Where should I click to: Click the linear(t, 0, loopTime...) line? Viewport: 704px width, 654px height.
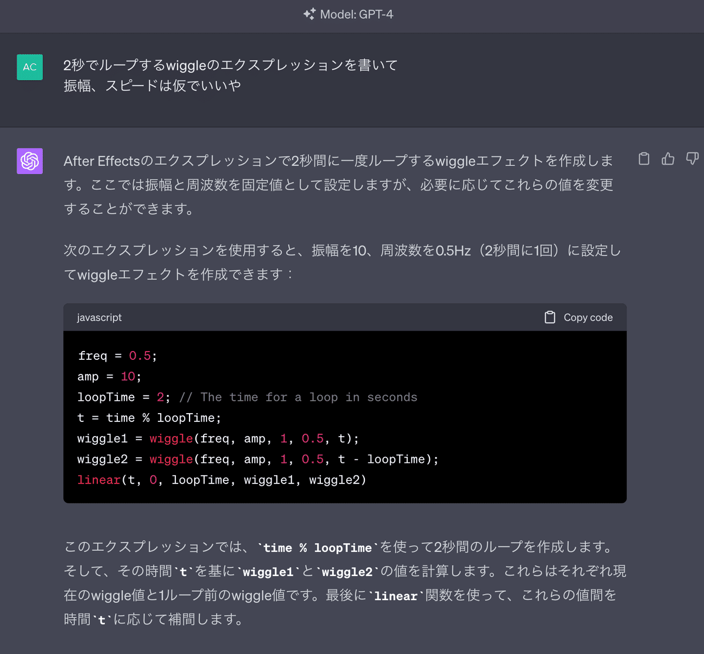click(x=222, y=479)
